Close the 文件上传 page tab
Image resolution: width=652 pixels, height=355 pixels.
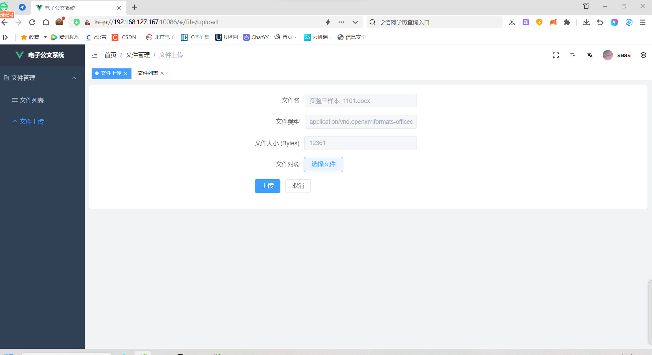click(x=126, y=73)
